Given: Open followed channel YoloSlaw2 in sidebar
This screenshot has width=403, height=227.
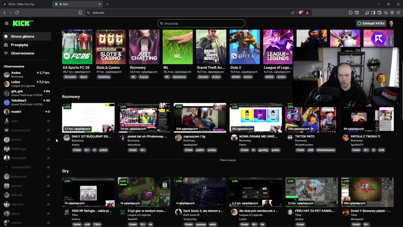Looking at the screenshot, I should coord(26,102).
